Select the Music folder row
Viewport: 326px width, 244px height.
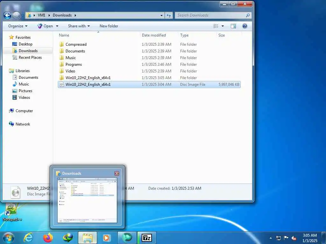coord(149,58)
